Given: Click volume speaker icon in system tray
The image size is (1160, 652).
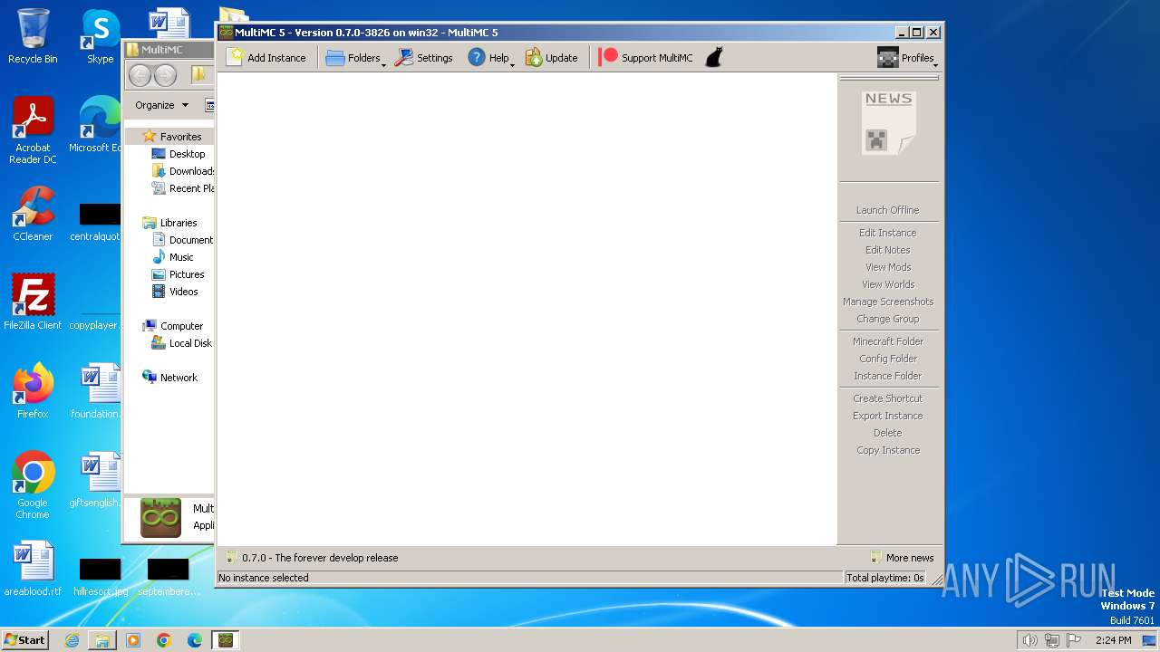Looking at the screenshot, I should 1029,640.
